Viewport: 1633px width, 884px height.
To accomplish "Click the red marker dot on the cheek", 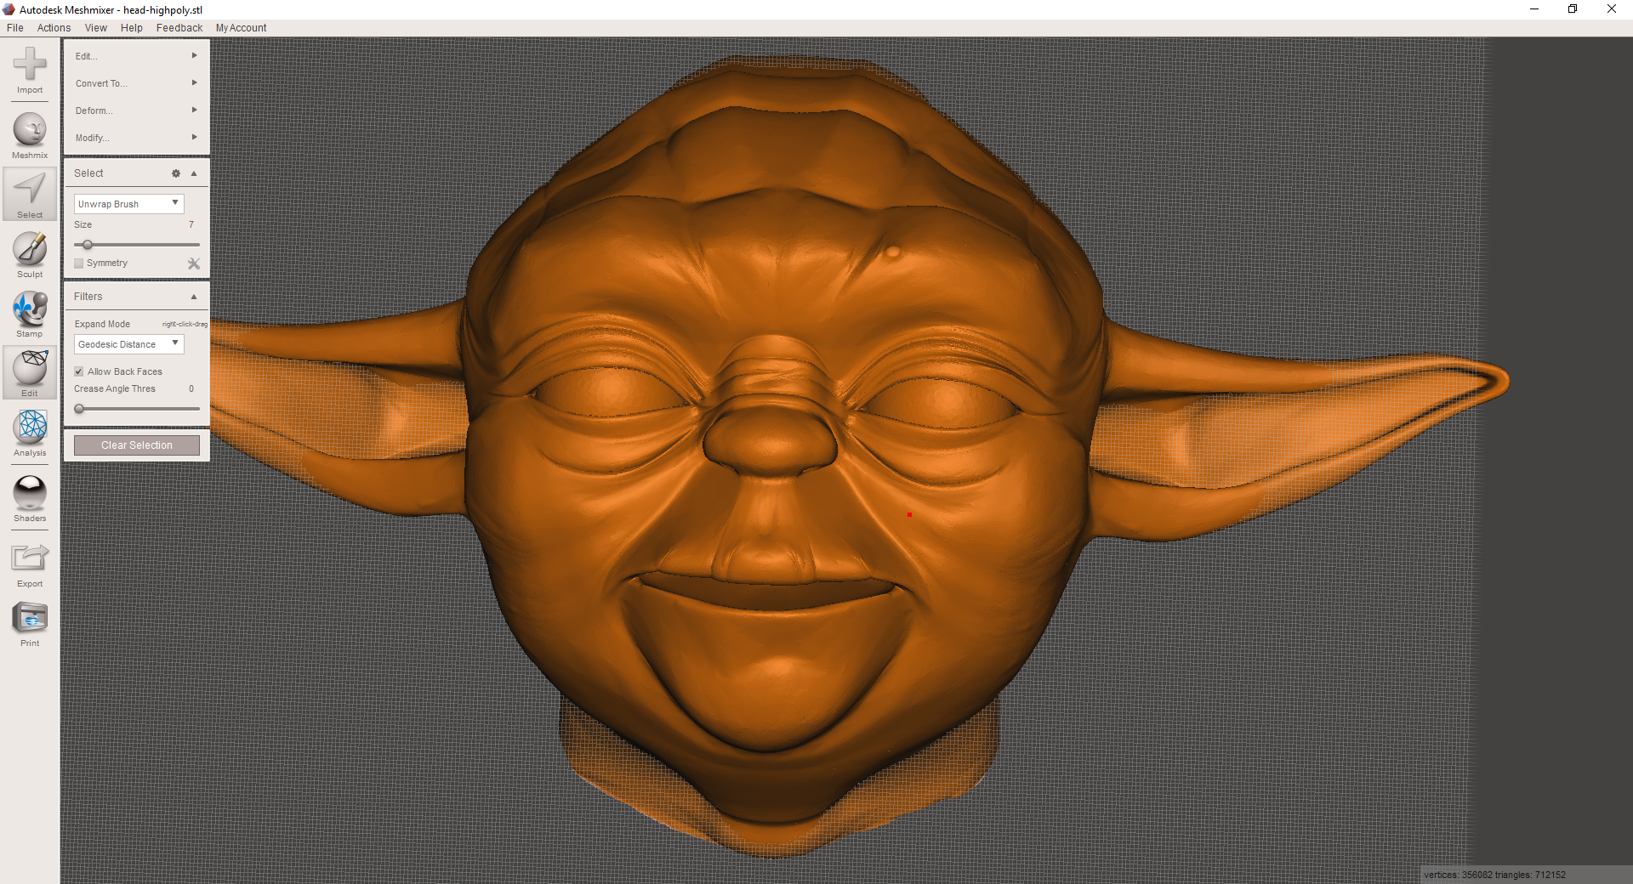I will 909,514.
